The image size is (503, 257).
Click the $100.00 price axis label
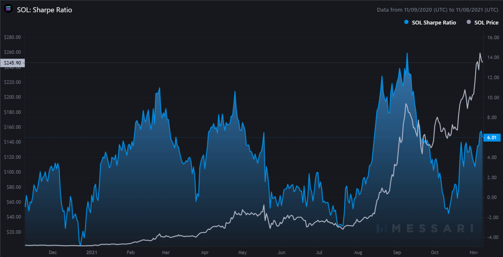[12, 172]
